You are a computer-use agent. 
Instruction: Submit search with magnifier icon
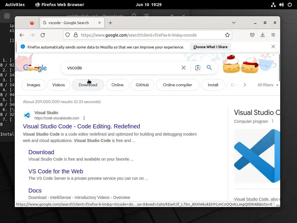[x=209, y=67]
